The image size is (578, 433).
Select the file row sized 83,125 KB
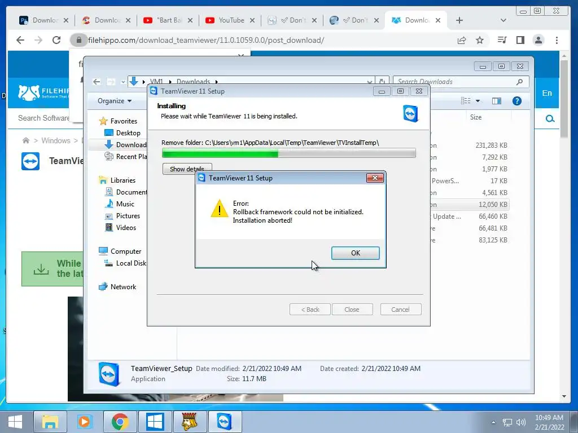click(x=469, y=240)
